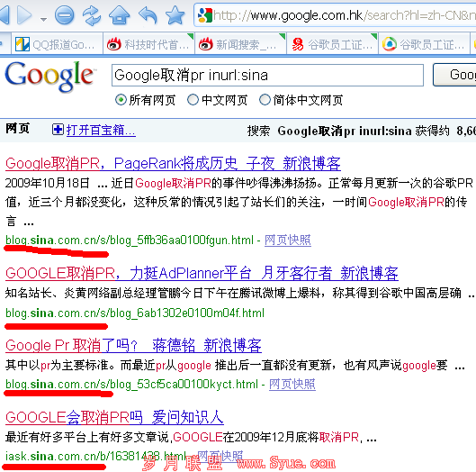476x472 pixels.
Task: Click the Google favicon in the address bar
Action: point(205,15)
